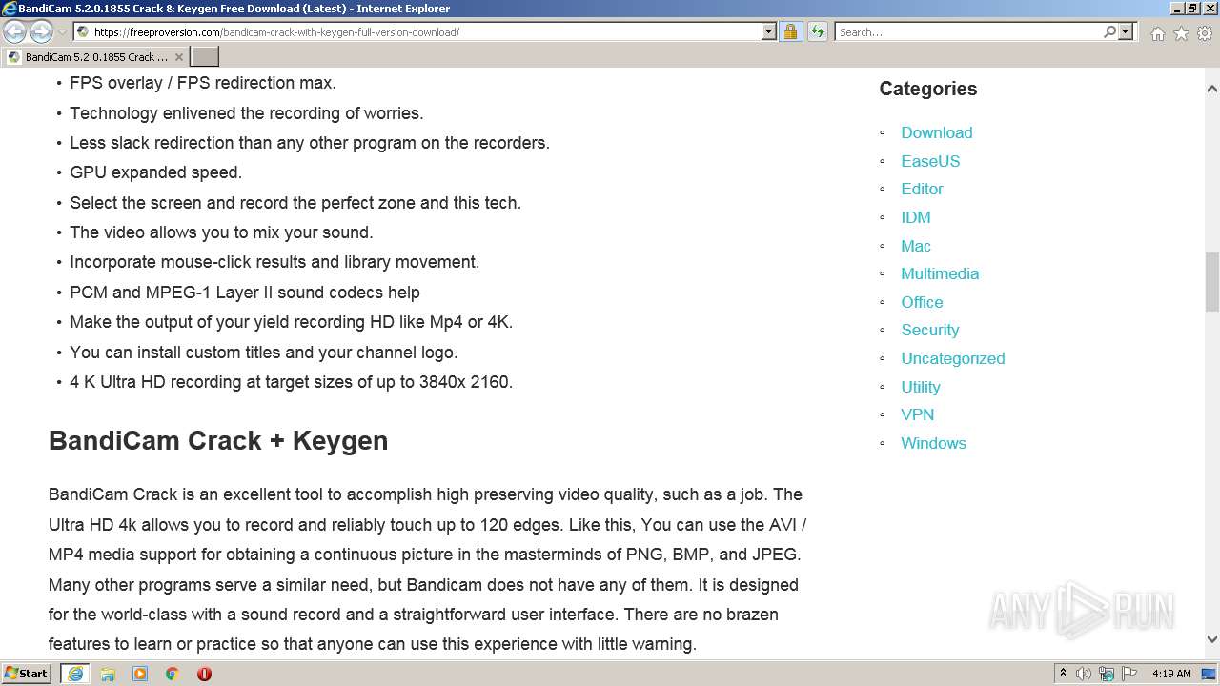Click the search magnifier icon
1220x686 pixels.
coord(1109,32)
